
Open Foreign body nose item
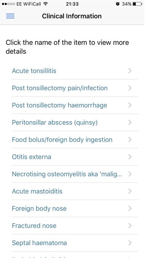(x=75, y=208)
